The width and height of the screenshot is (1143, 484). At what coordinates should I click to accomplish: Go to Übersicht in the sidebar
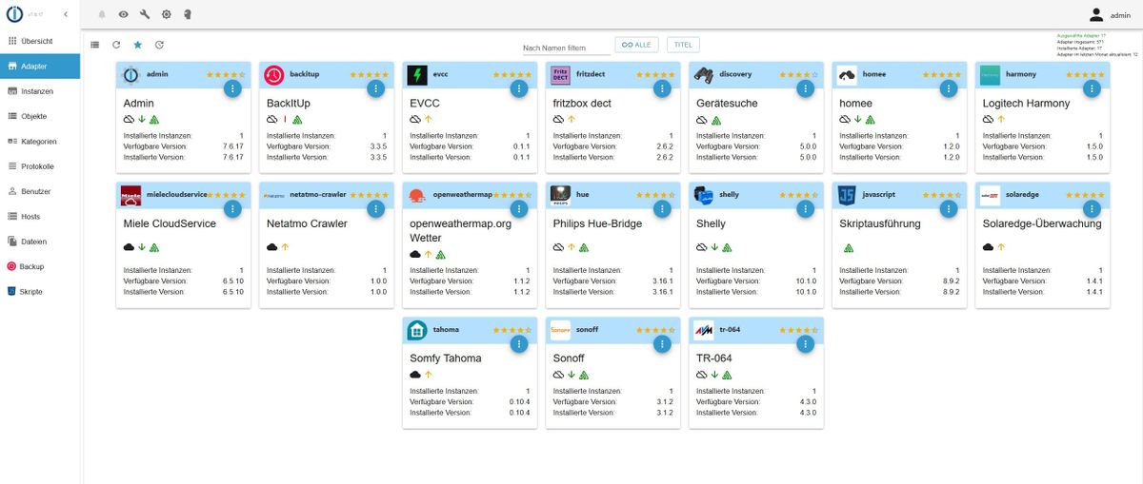[x=40, y=41]
